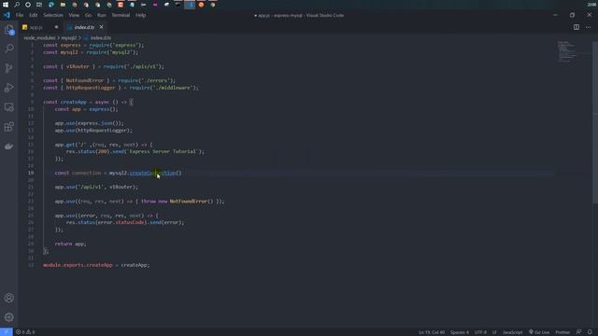This screenshot has height=336, width=598.
Task: Open the Terminal menu
Action: (121, 15)
